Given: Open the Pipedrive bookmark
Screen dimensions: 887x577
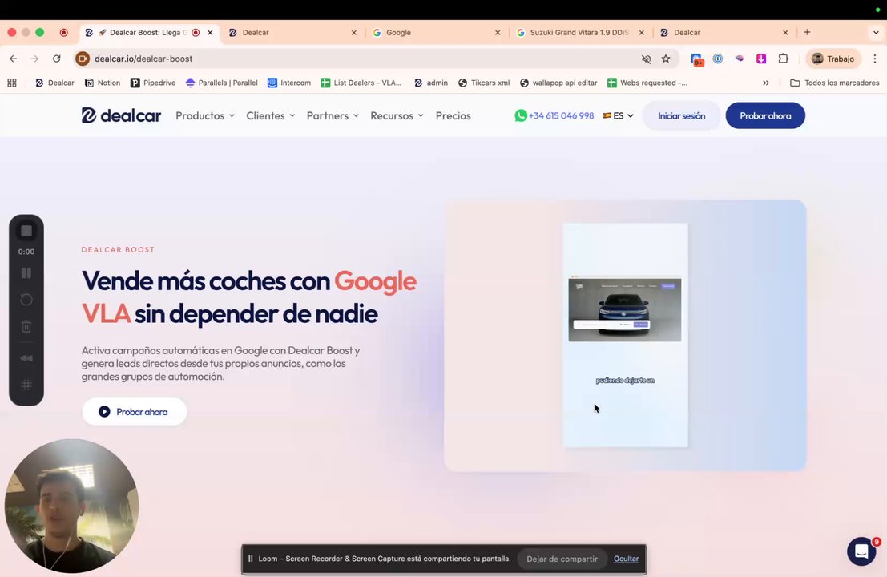Looking at the screenshot, I should [153, 83].
